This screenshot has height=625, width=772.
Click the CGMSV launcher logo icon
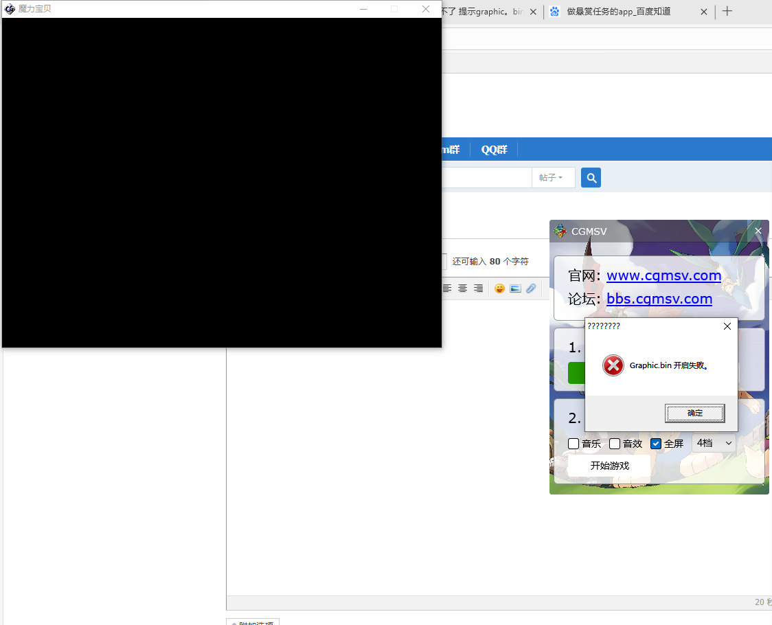[x=560, y=231]
